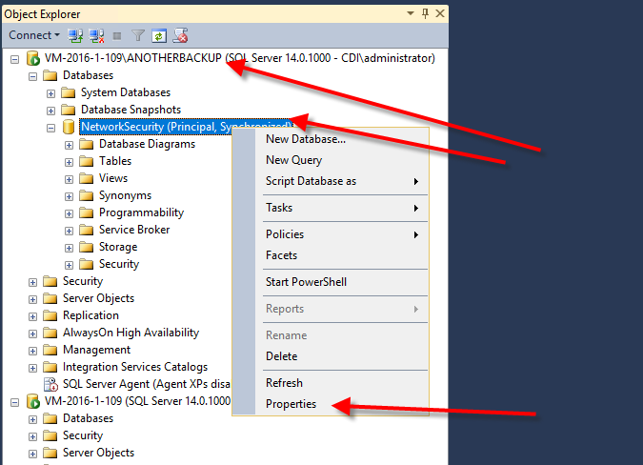Viewport: 643px width, 465px height.
Task: Click the Disconnect server icon
Action: 97,35
